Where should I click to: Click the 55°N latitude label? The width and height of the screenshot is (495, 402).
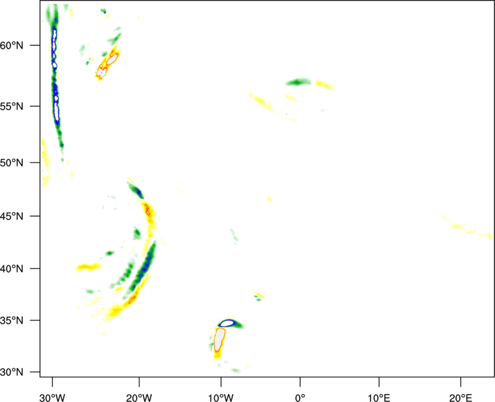click(12, 106)
